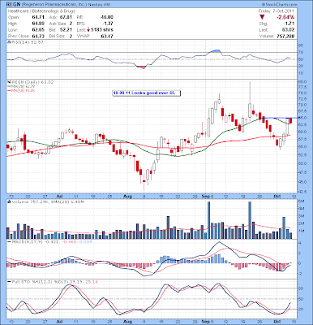
Task: Click the 5183 shrs last trade size
Action: click(x=102, y=30)
